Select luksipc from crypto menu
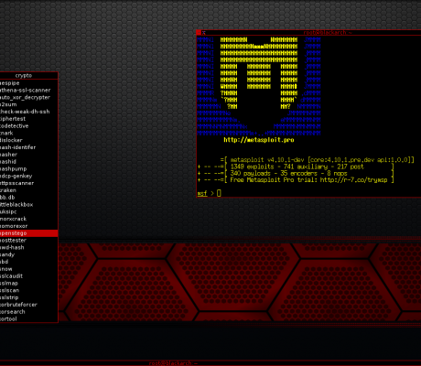The width and height of the screenshot is (421, 366). (28, 211)
